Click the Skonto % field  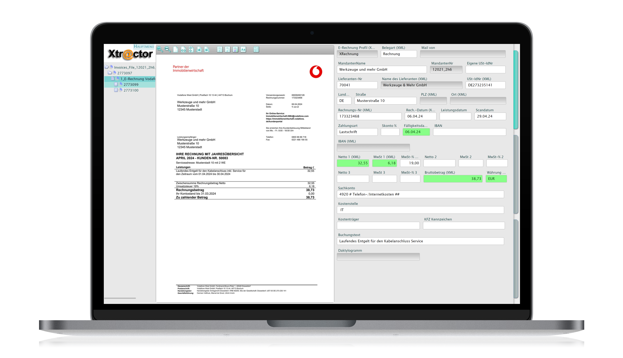[390, 132]
